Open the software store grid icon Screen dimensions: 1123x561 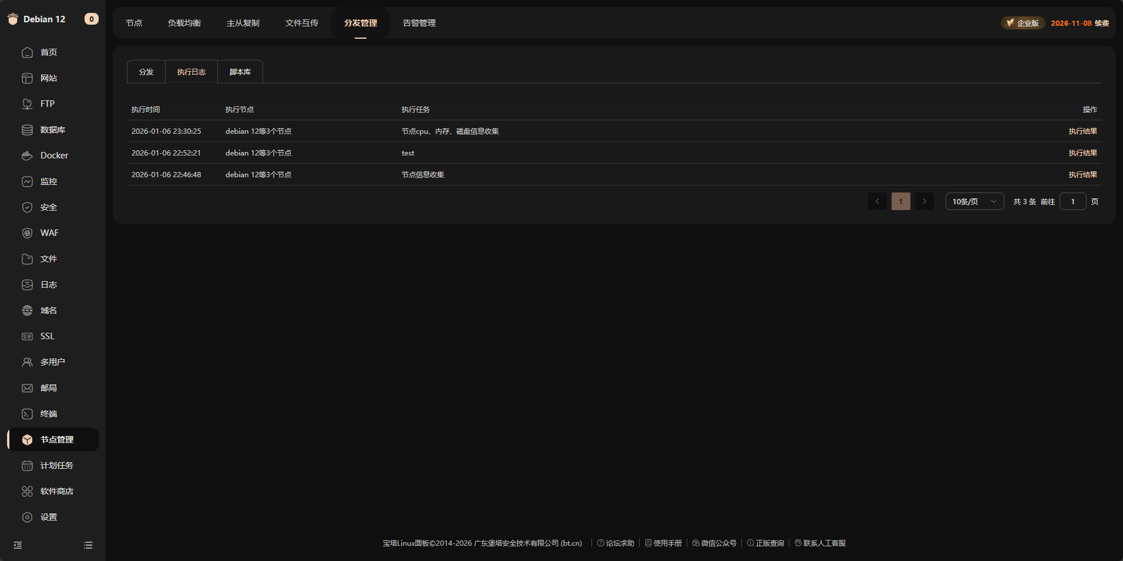[x=27, y=491]
